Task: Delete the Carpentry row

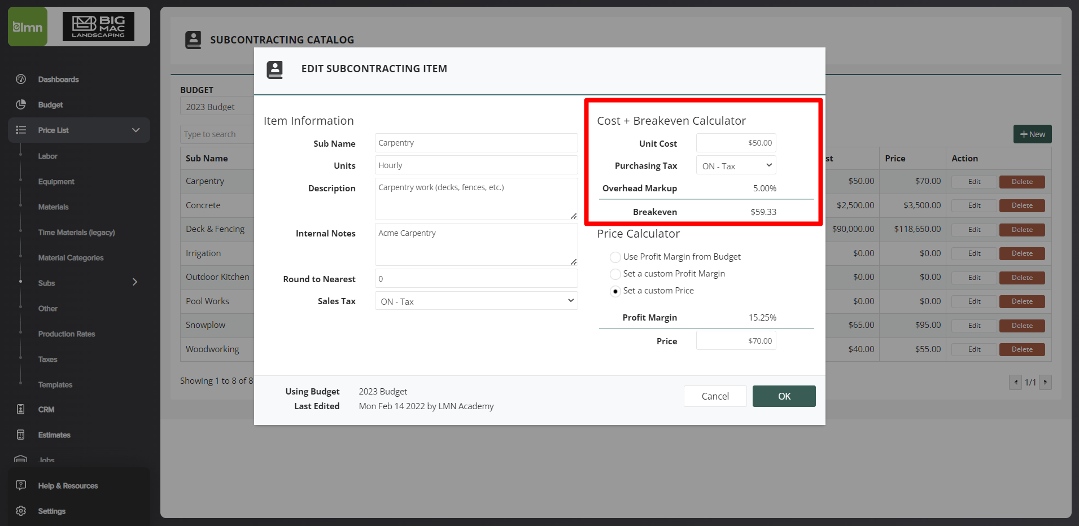Action: [x=1022, y=182]
